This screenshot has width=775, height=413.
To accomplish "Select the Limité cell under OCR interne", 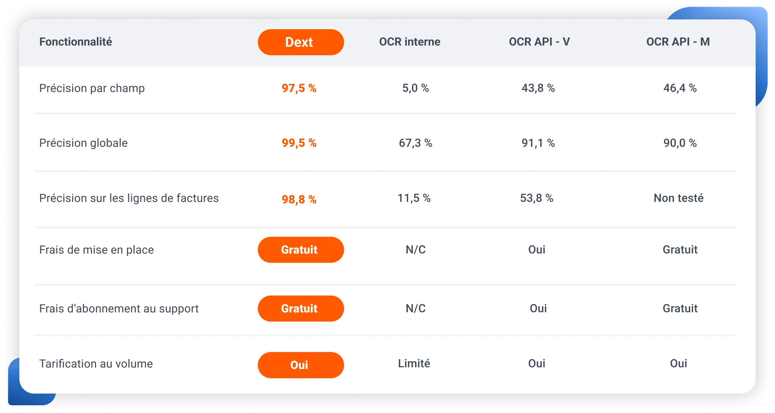I will [x=414, y=363].
